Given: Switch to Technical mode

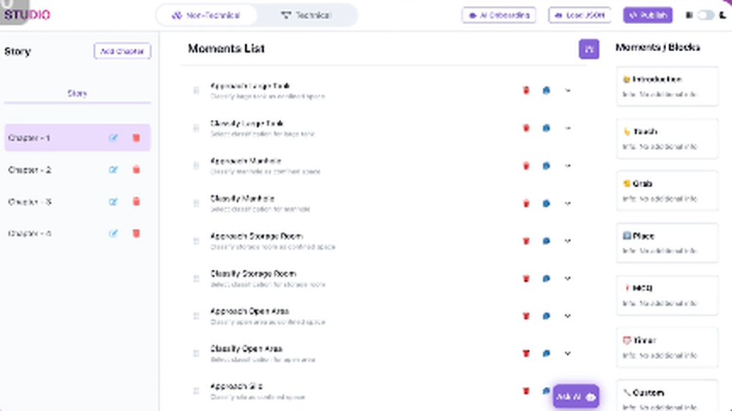Looking at the screenshot, I should [306, 15].
